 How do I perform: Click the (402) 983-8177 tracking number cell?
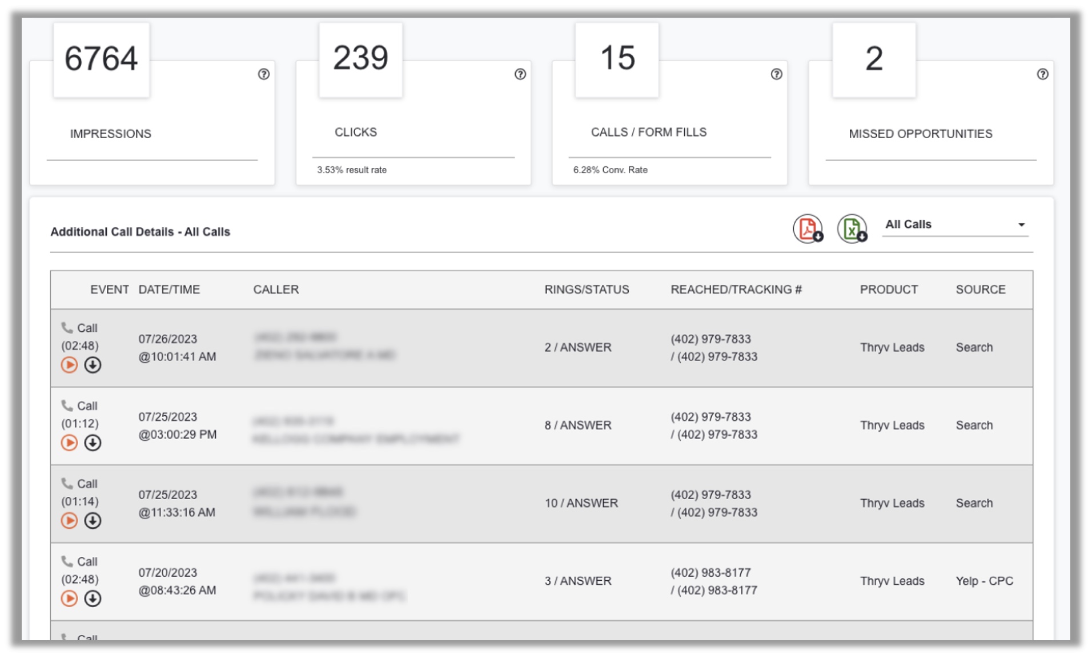click(714, 581)
